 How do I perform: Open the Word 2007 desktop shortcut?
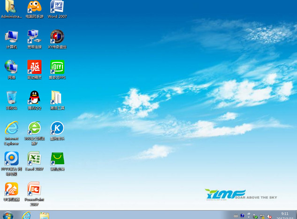click(x=57, y=7)
